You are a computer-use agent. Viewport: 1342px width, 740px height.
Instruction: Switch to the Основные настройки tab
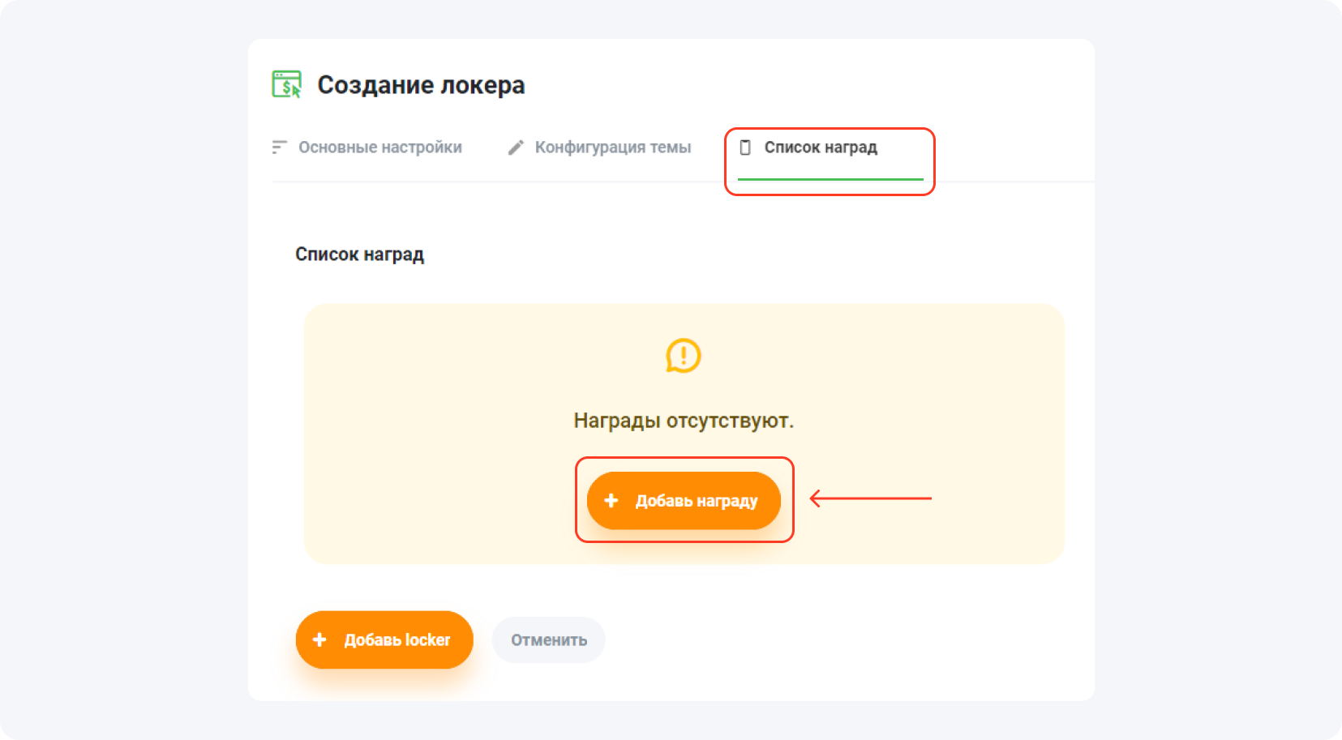(381, 147)
